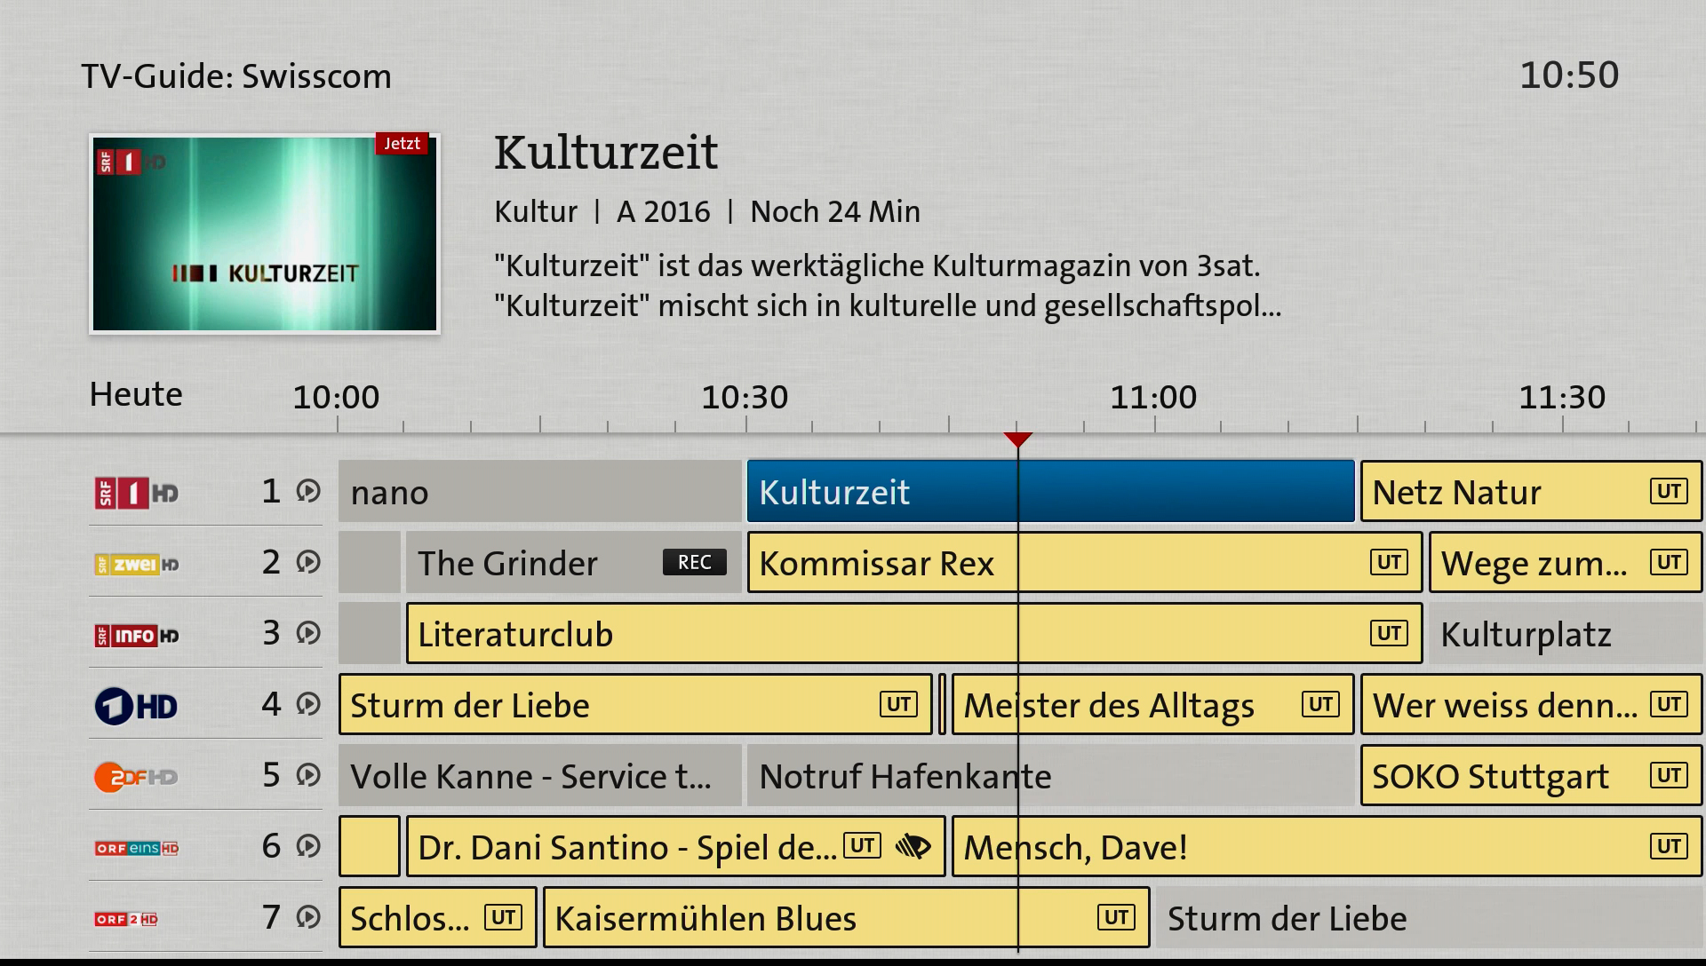Click the UT badge on Kaisermühlen Blues

coord(1116,917)
